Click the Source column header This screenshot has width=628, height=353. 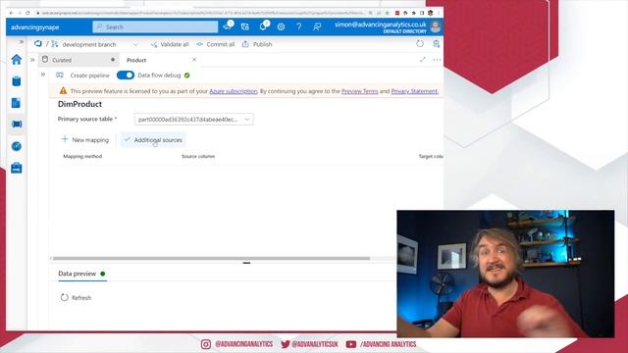198,156
